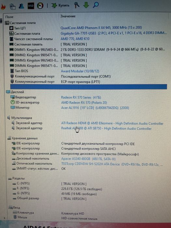Click the 3D-акселератор Xbox-style icon
The width and height of the screenshot is (171, 228).
pyautogui.click(x=13, y=102)
